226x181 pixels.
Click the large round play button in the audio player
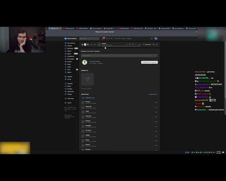(x=85, y=44)
